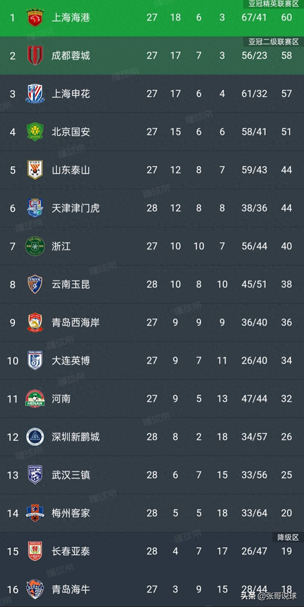Image resolution: width=304 pixels, height=607 pixels.
Task: Click Shanghai Port's 67/41 goals figure
Action: pos(254,18)
